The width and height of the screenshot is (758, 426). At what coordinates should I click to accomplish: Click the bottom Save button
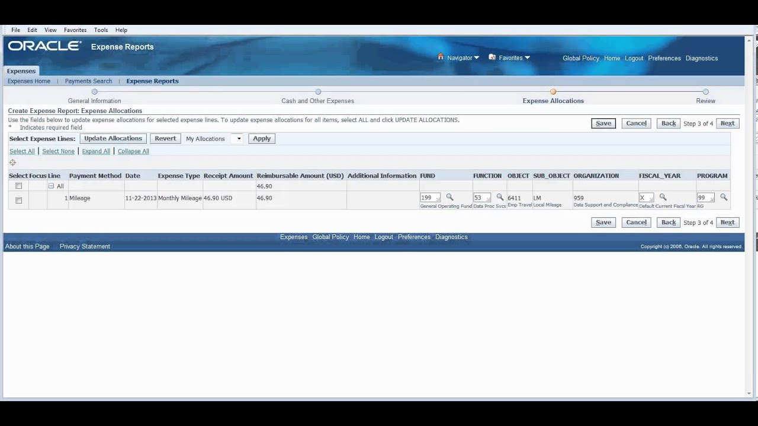pyautogui.click(x=603, y=222)
